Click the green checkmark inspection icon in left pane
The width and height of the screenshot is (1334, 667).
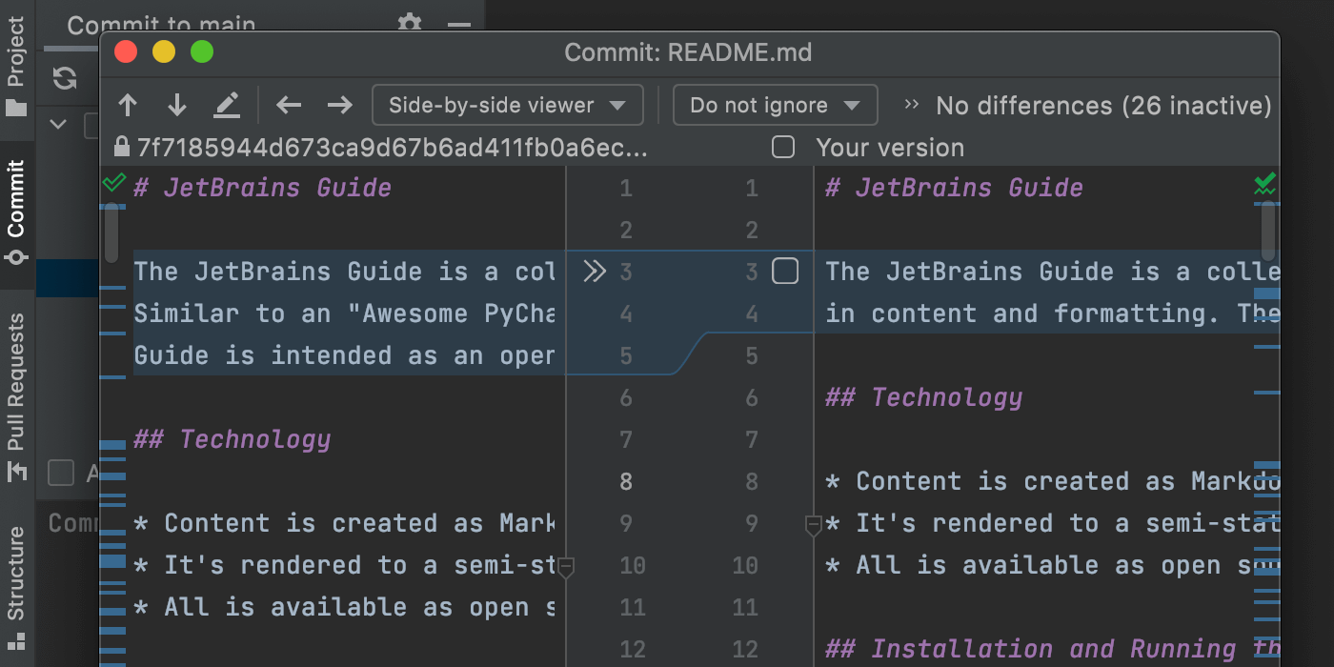(113, 182)
